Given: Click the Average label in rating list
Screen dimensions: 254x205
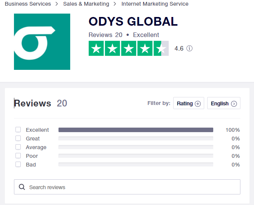Looking at the screenshot, I should (36, 147).
